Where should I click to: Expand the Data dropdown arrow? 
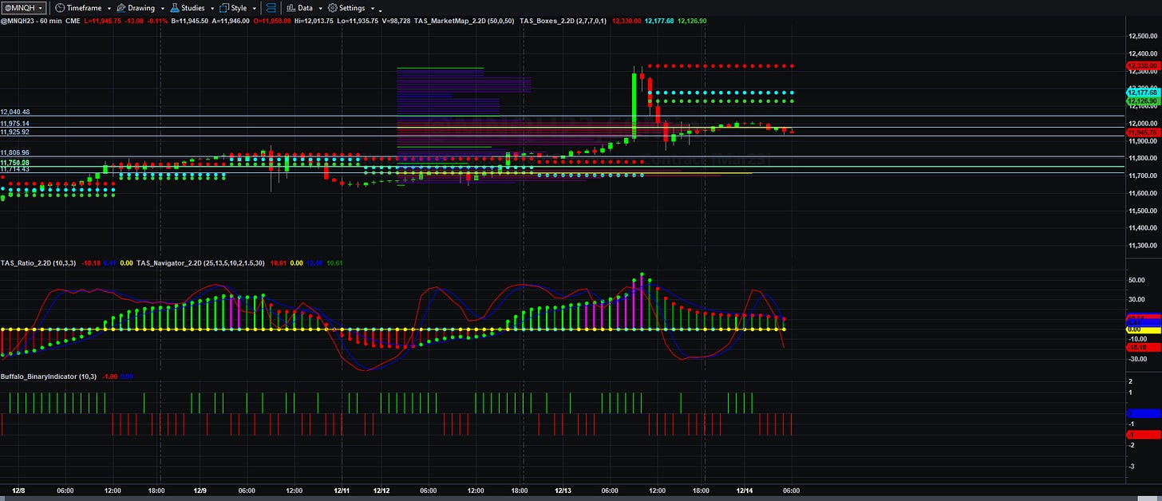[320, 8]
